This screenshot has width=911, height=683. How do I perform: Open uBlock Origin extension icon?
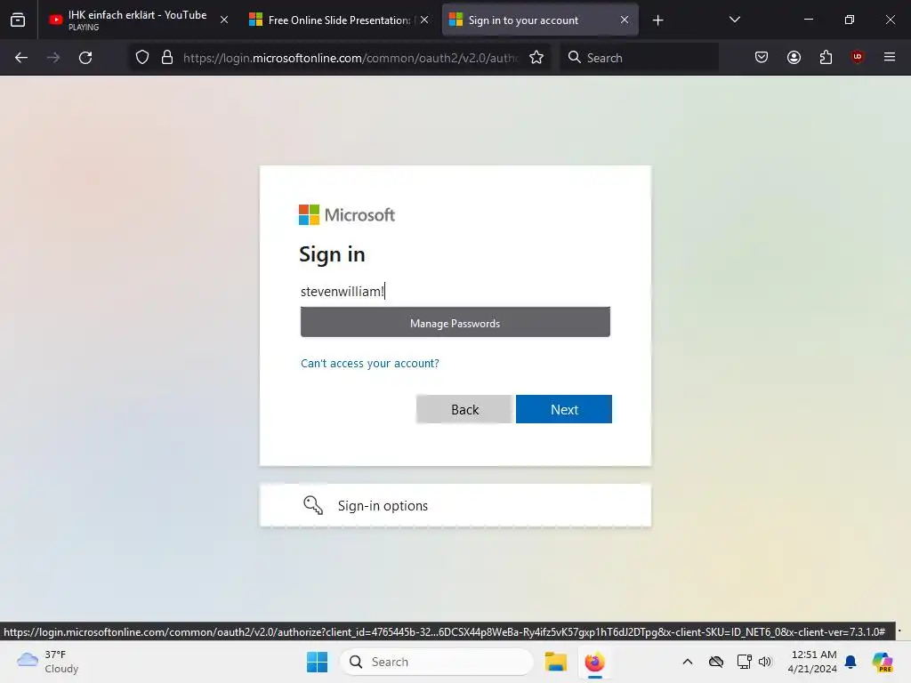858,58
